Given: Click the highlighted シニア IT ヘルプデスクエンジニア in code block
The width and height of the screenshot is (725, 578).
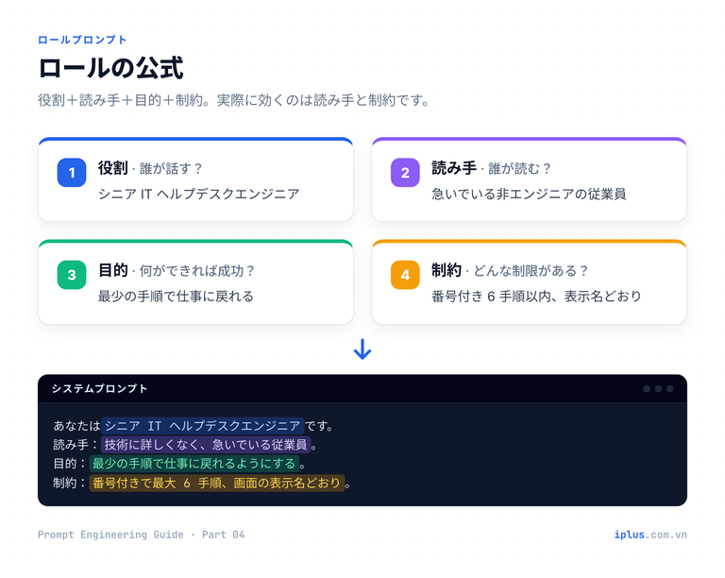Looking at the screenshot, I should [x=203, y=425].
